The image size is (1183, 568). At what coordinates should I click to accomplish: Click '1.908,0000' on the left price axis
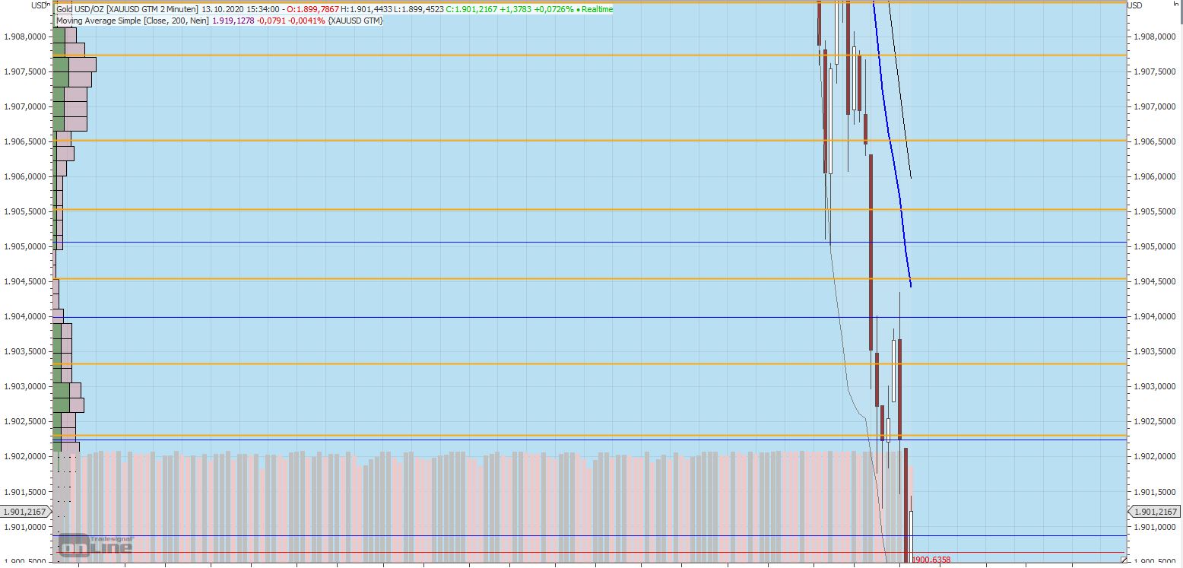(x=25, y=36)
